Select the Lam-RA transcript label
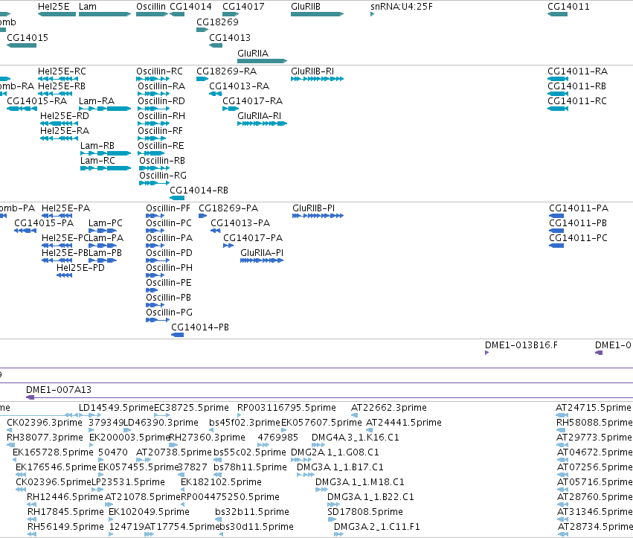 pos(97,101)
